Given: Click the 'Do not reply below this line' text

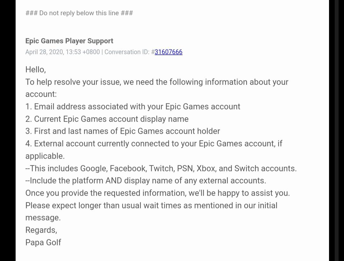Looking at the screenshot, I should pyautogui.click(x=79, y=13).
